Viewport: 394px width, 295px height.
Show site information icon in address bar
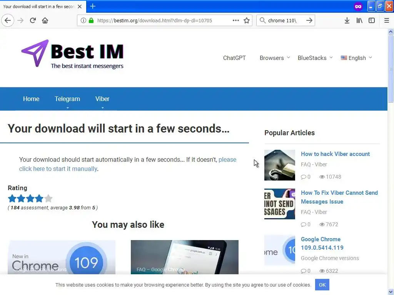pyautogui.click(x=83, y=20)
